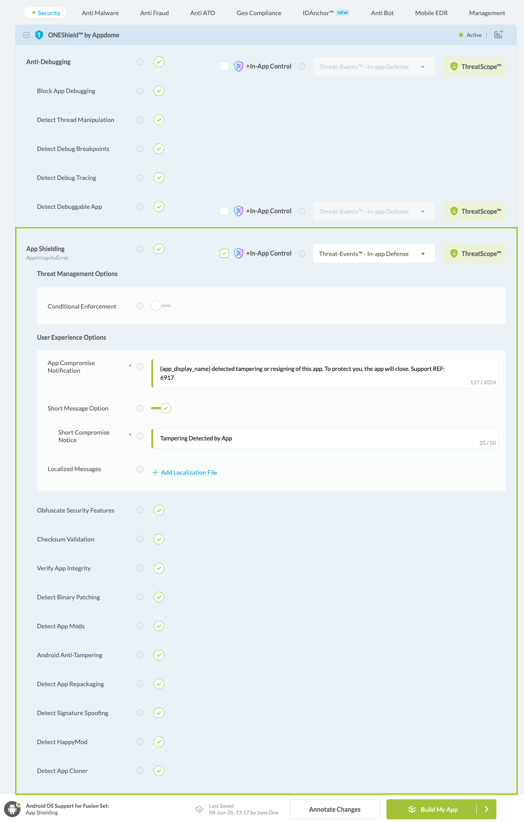Switch to the Anti Malware tab
Screen dimensions: 524x822
click(100, 13)
